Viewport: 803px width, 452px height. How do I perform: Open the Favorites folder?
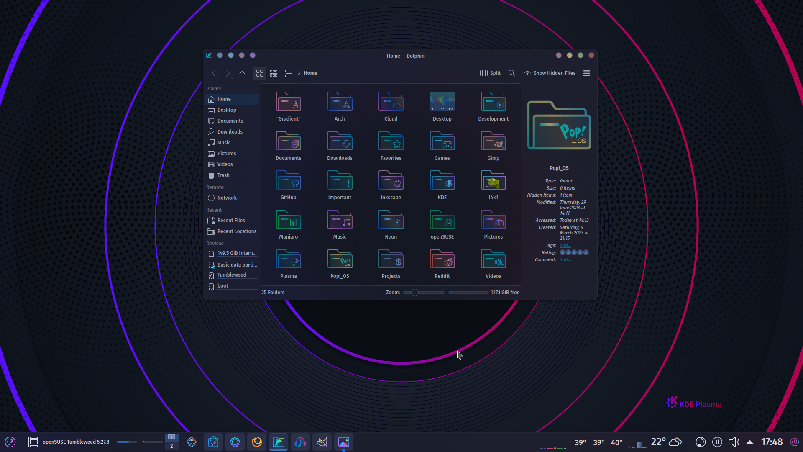click(x=391, y=146)
